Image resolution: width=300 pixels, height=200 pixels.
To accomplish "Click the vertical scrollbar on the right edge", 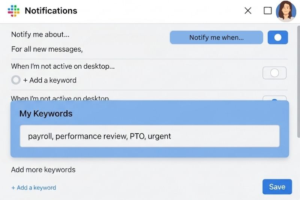I will pyautogui.click(x=298, y=81).
